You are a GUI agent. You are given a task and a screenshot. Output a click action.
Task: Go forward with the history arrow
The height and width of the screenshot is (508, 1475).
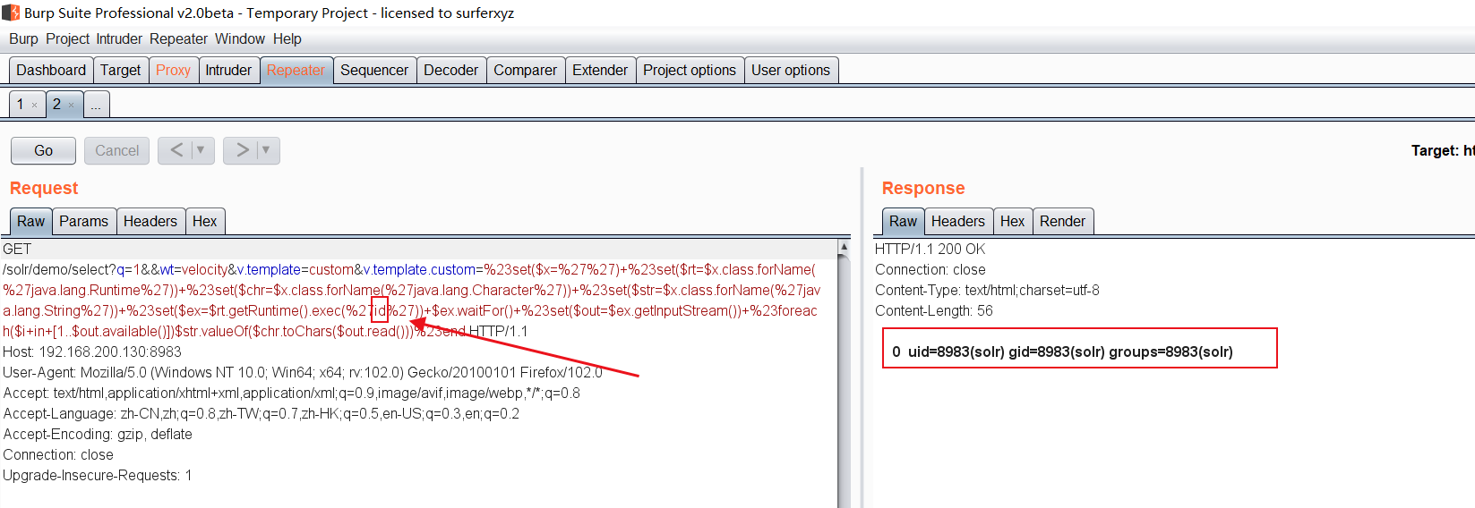242,150
